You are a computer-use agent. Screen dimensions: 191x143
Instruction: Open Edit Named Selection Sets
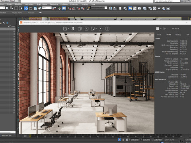[x=88, y=8]
